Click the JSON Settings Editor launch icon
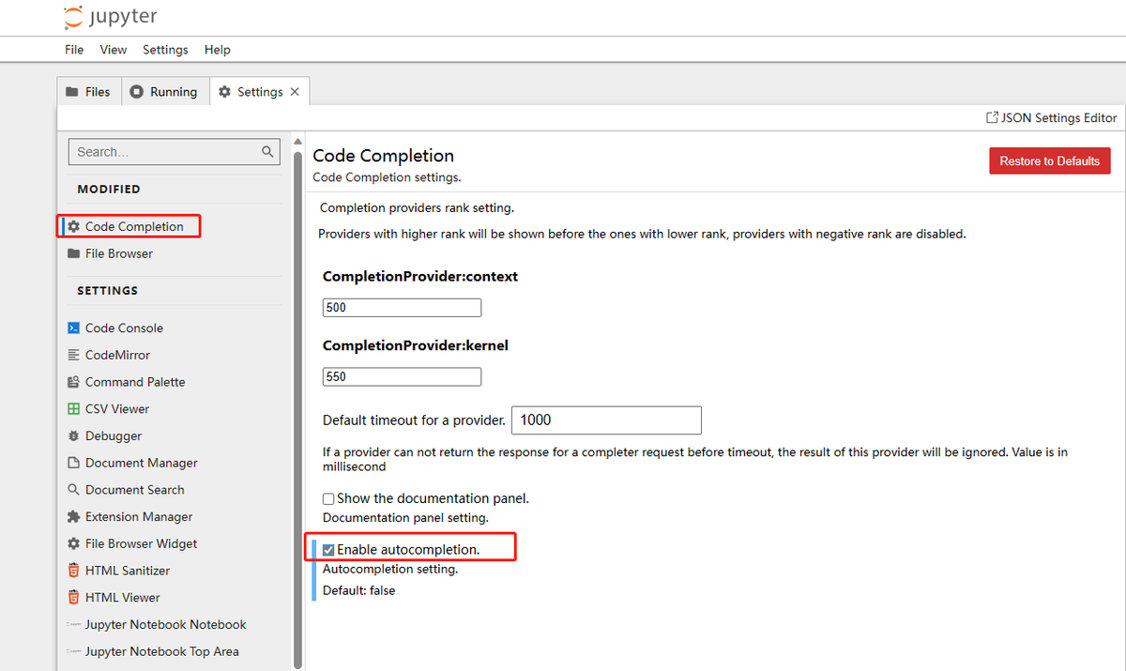Screen dimensions: 1126x671 click(x=992, y=118)
